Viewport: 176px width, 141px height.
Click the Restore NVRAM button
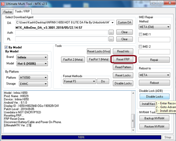[154, 126]
